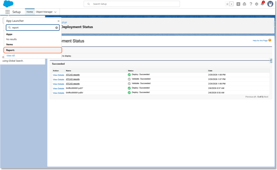Open the notifications bell icon
The image size is (277, 170).
(263, 4)
